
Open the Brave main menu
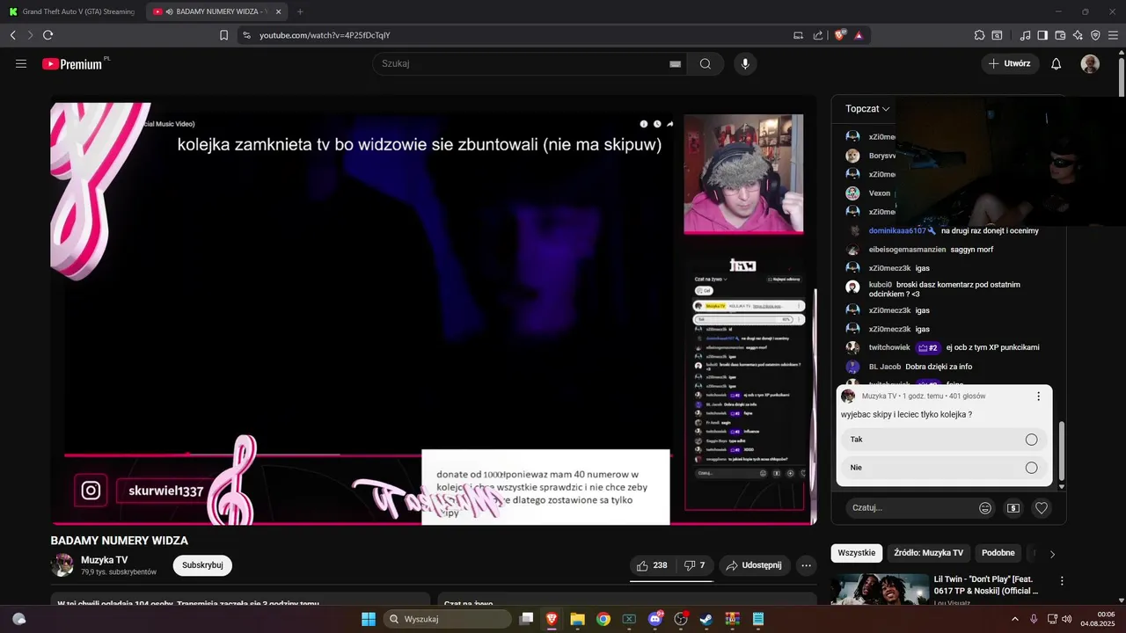point(1114,35)
